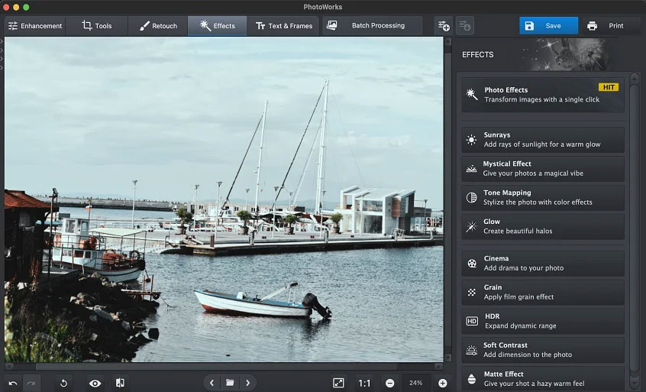Switch to the Enhancement tab
646x392 pixels.
tap(35, 26)
